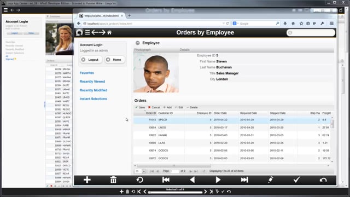
Task: Open Lianja App Center hamburger menu at top-left
Action: click(x=5, y=10)
